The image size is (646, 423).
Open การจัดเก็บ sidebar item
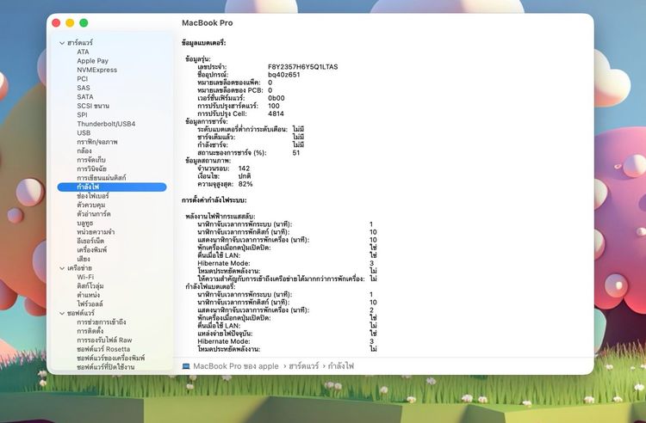click(x=91, y=160)
